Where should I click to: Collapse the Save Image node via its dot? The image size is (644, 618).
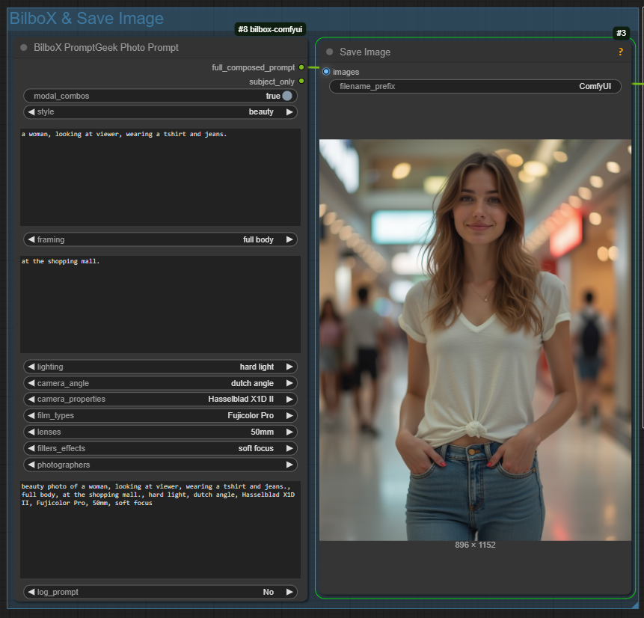tap(330, 52)
